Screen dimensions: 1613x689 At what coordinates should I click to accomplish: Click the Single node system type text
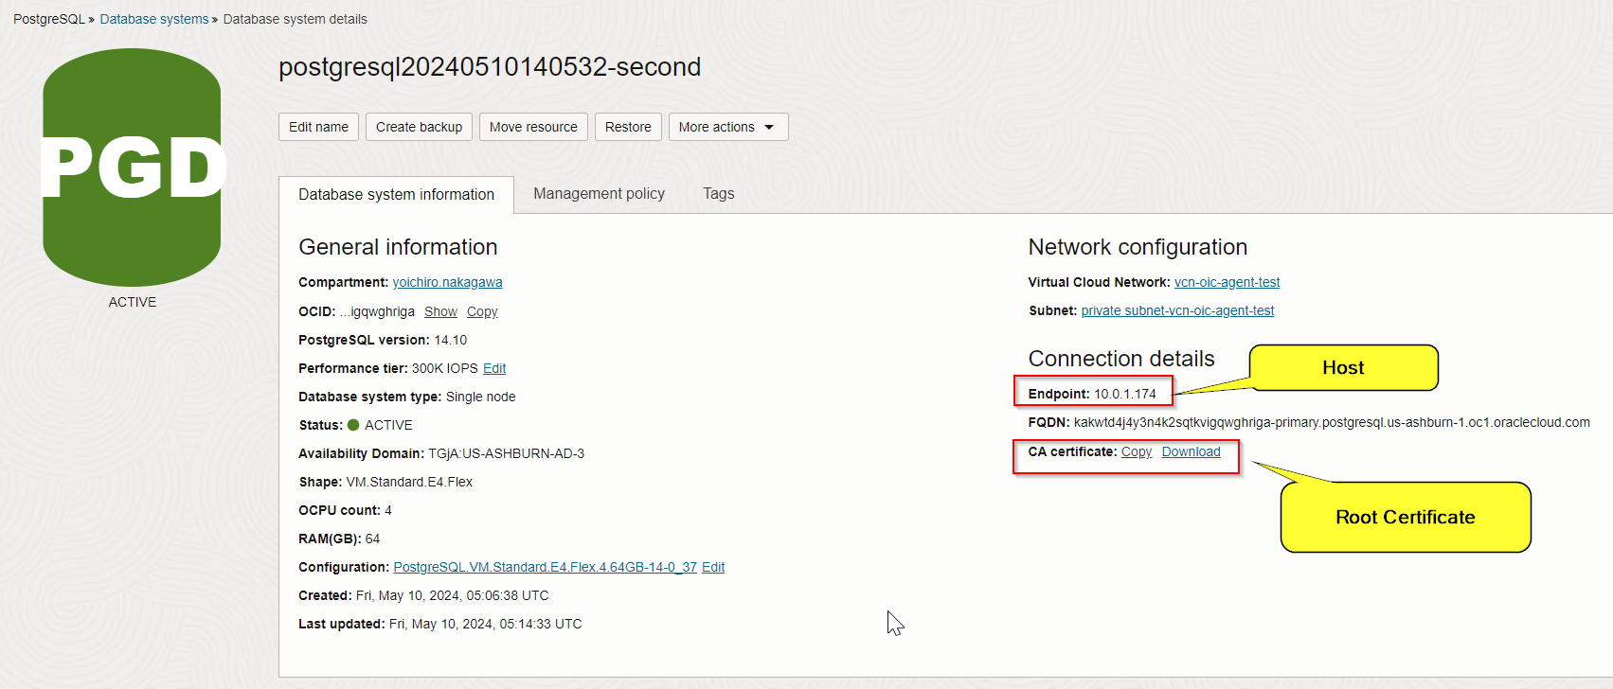[480, 397]
